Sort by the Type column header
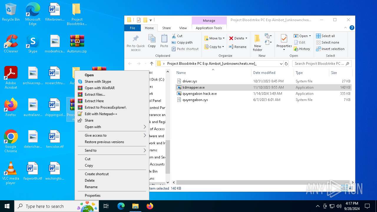This screenshot has width=377, height=212. (311, 73)
